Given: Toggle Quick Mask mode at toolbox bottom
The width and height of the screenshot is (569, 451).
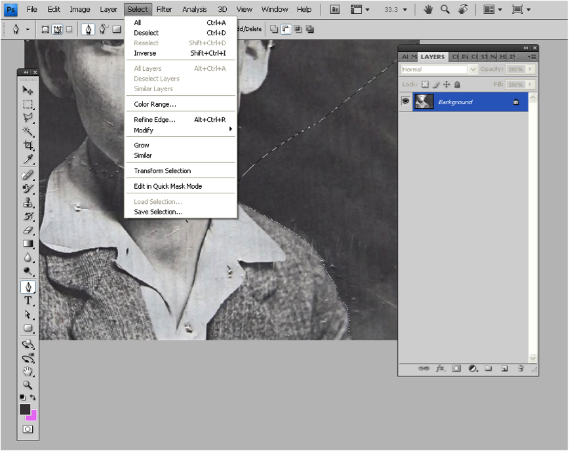Looking at the screenshot, I should [x=28, y=429].
